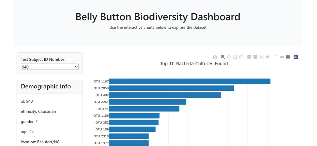Activate the Lasso Select tool
Viewport: 317px width, 146px height.
click(x=241, y=57)
